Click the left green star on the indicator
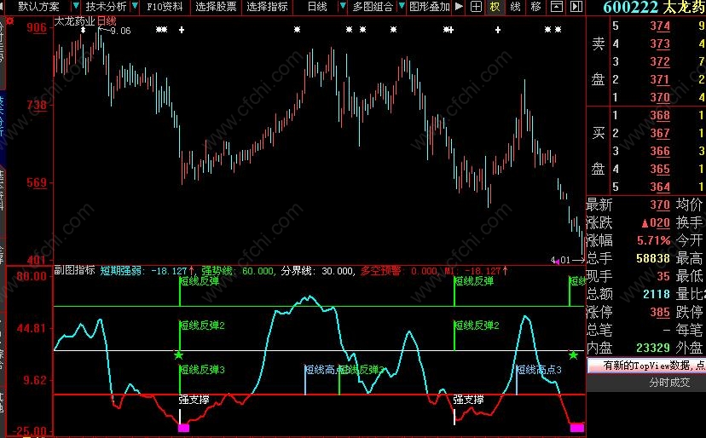Viewport: 706px width, 438px height. coord(178,355)
